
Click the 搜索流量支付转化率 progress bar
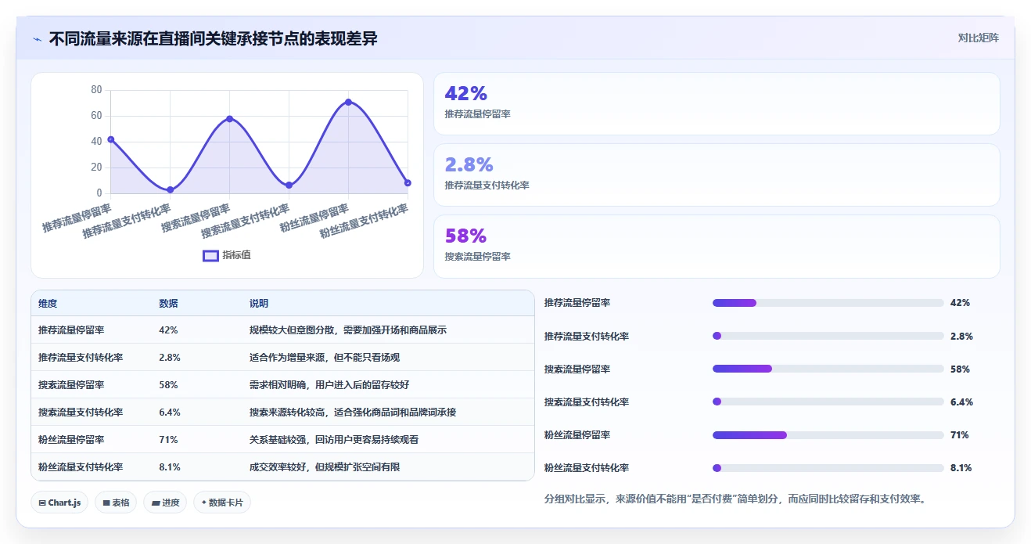tap(828, 402)
